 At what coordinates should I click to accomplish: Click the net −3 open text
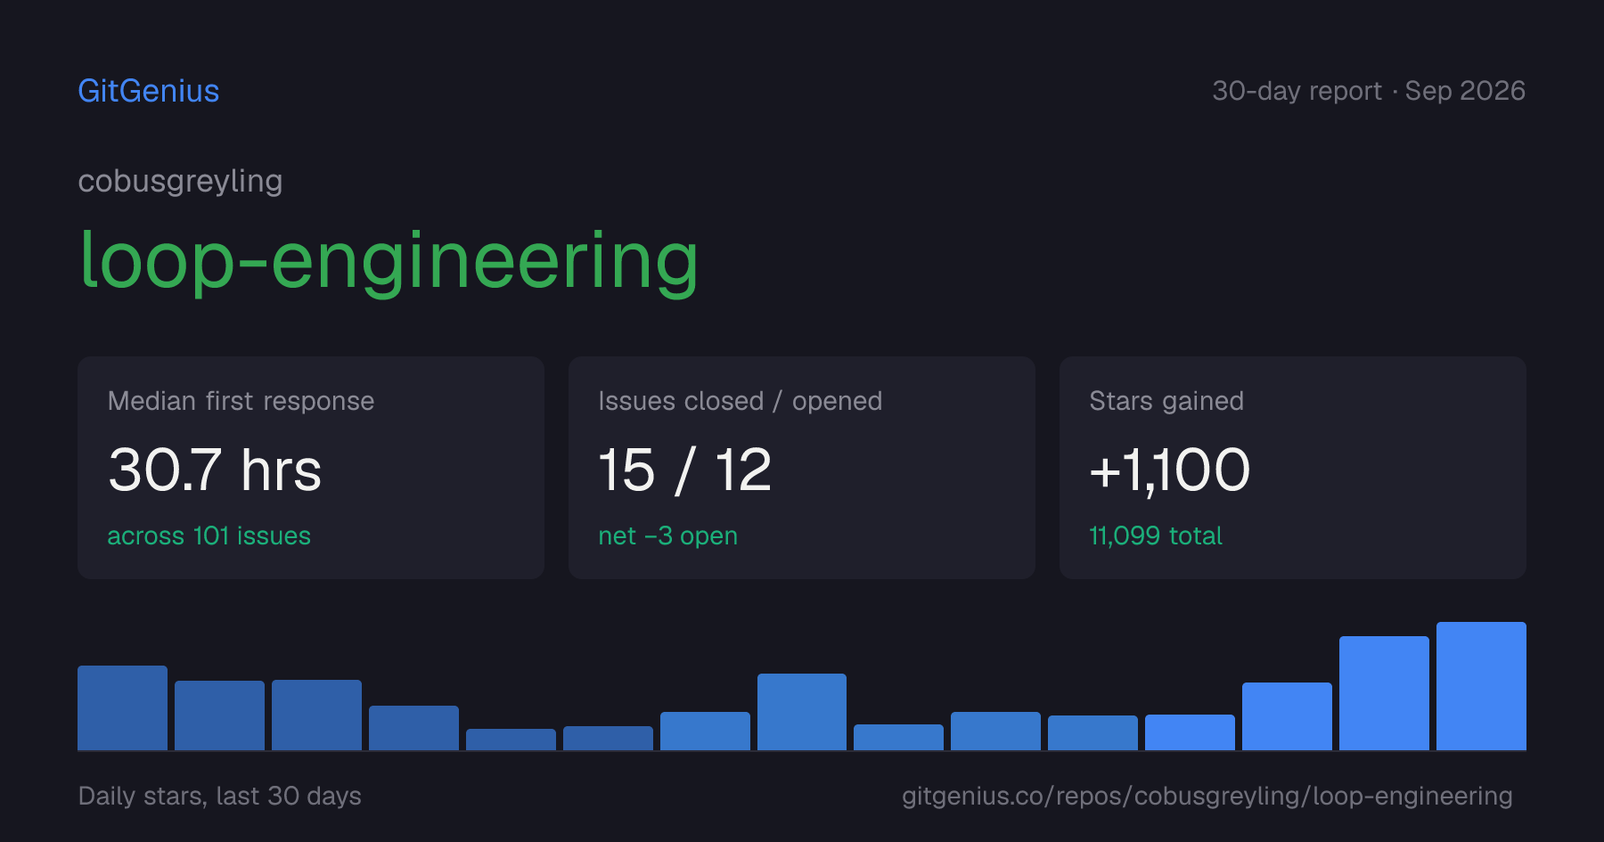(x=668, y=535)
